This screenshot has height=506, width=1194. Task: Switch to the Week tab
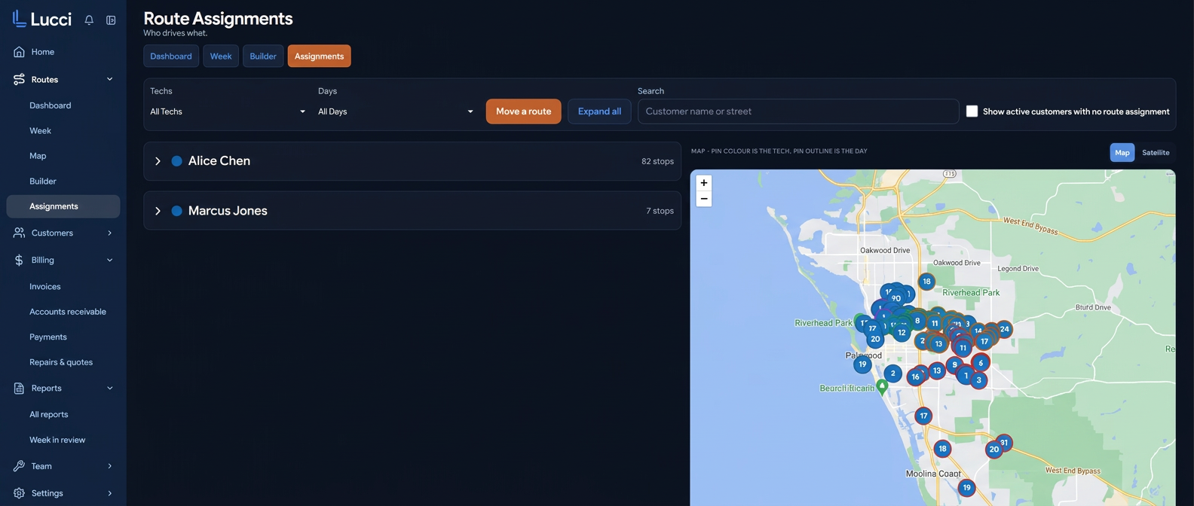coord(221,56)
